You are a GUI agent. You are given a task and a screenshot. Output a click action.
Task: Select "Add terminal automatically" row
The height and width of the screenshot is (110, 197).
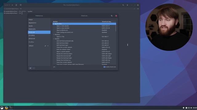(x=84, y=41)
